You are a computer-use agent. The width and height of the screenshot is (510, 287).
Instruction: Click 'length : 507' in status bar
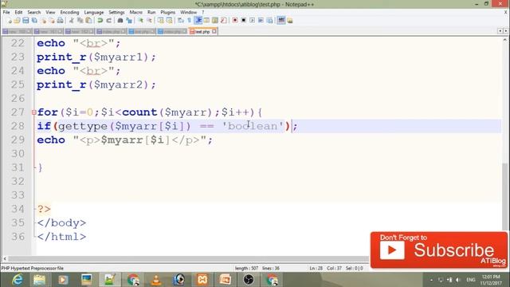coord(246,269)
